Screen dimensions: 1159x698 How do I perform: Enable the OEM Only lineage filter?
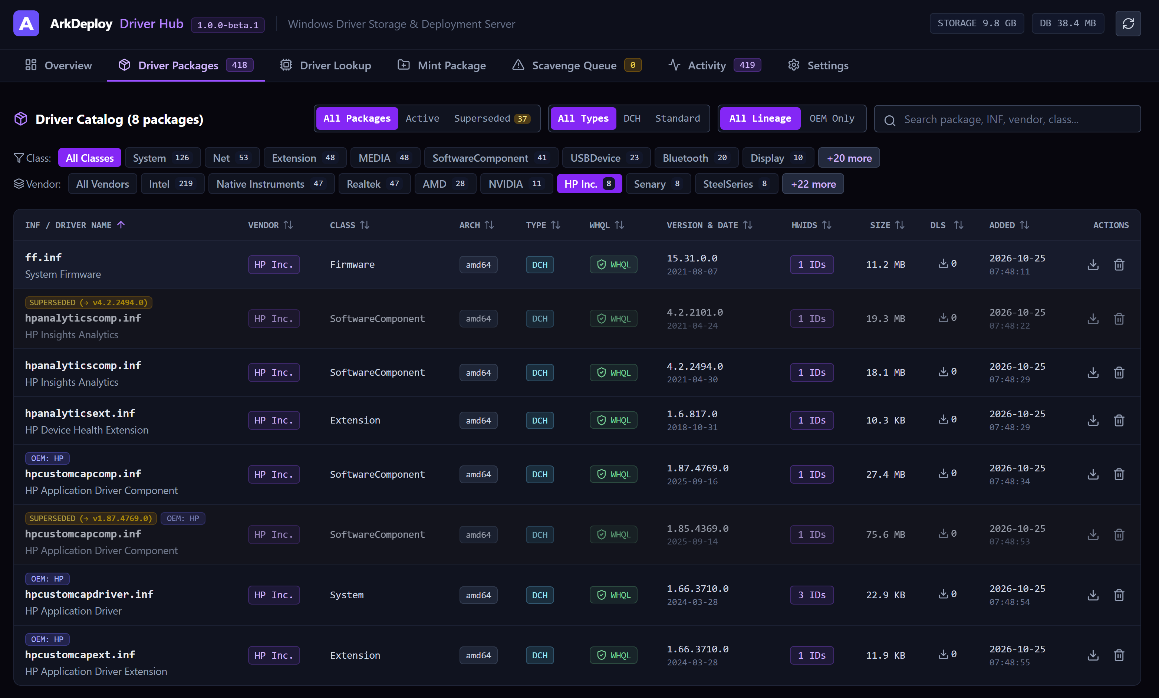pos(832,119)
